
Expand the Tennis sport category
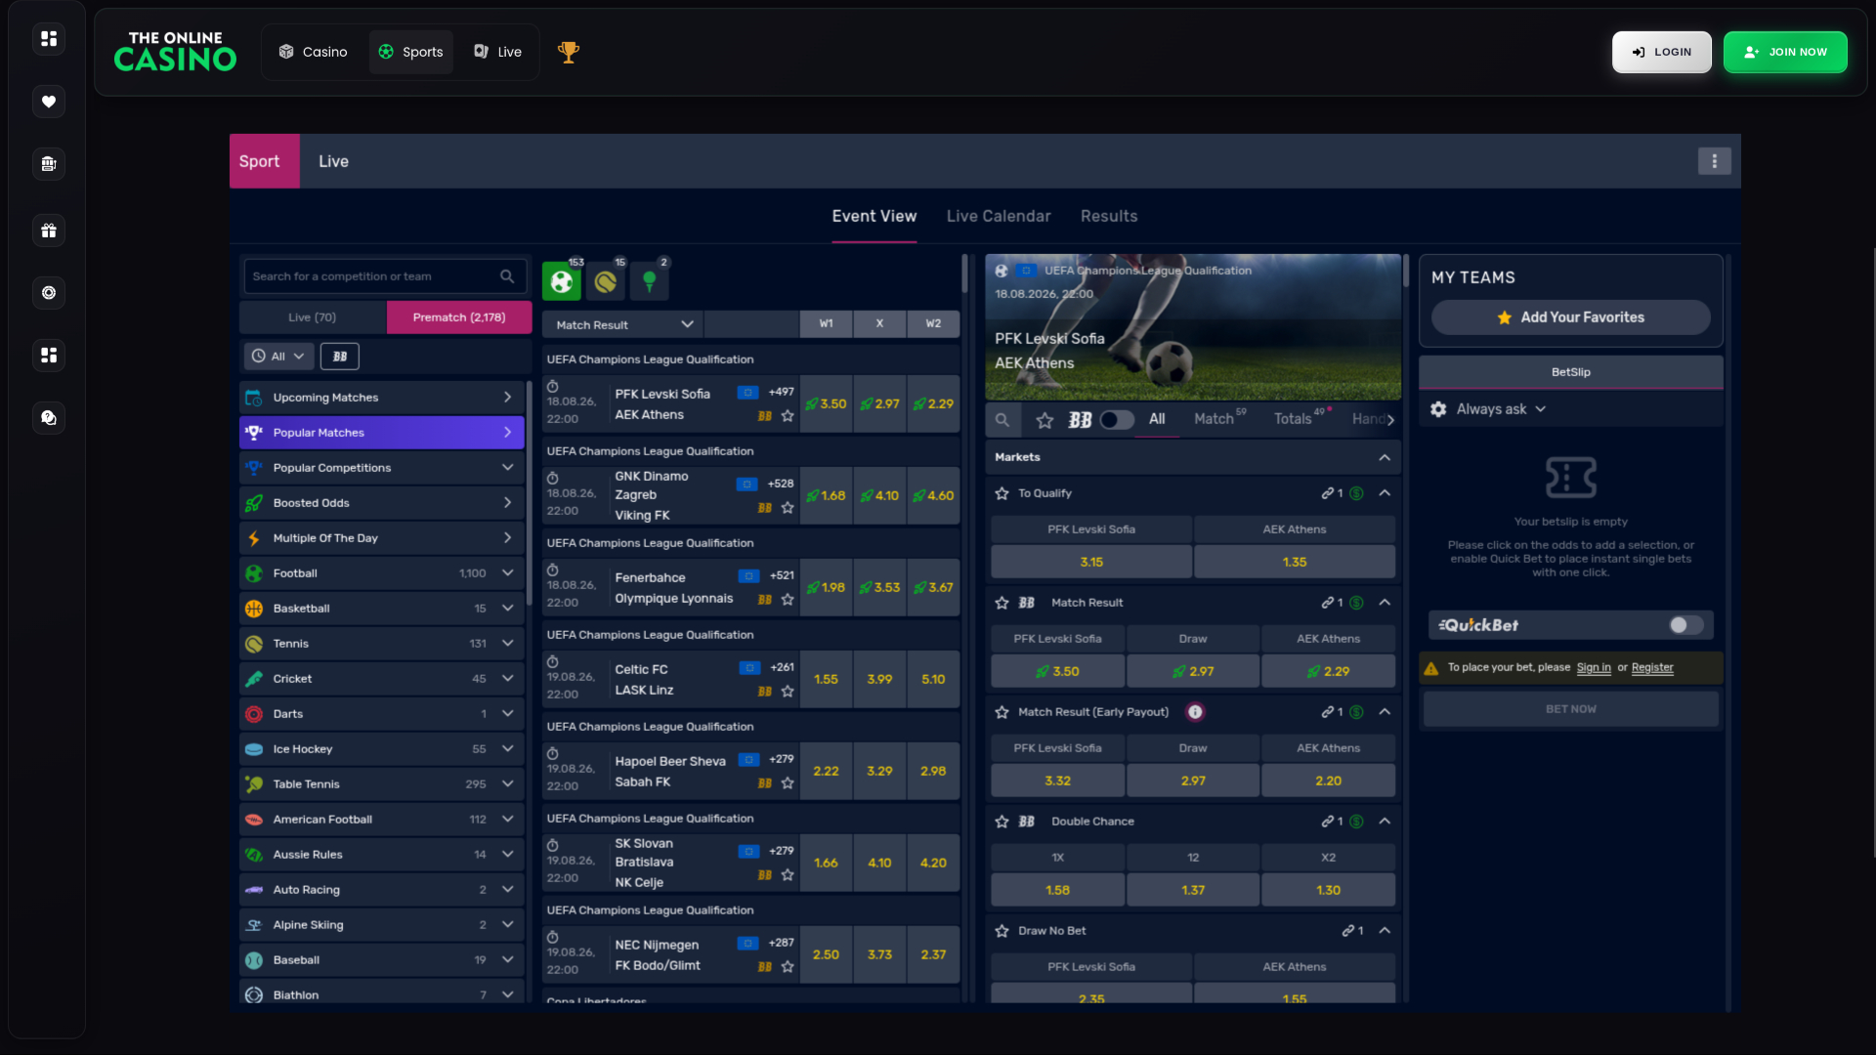point(382,644)
